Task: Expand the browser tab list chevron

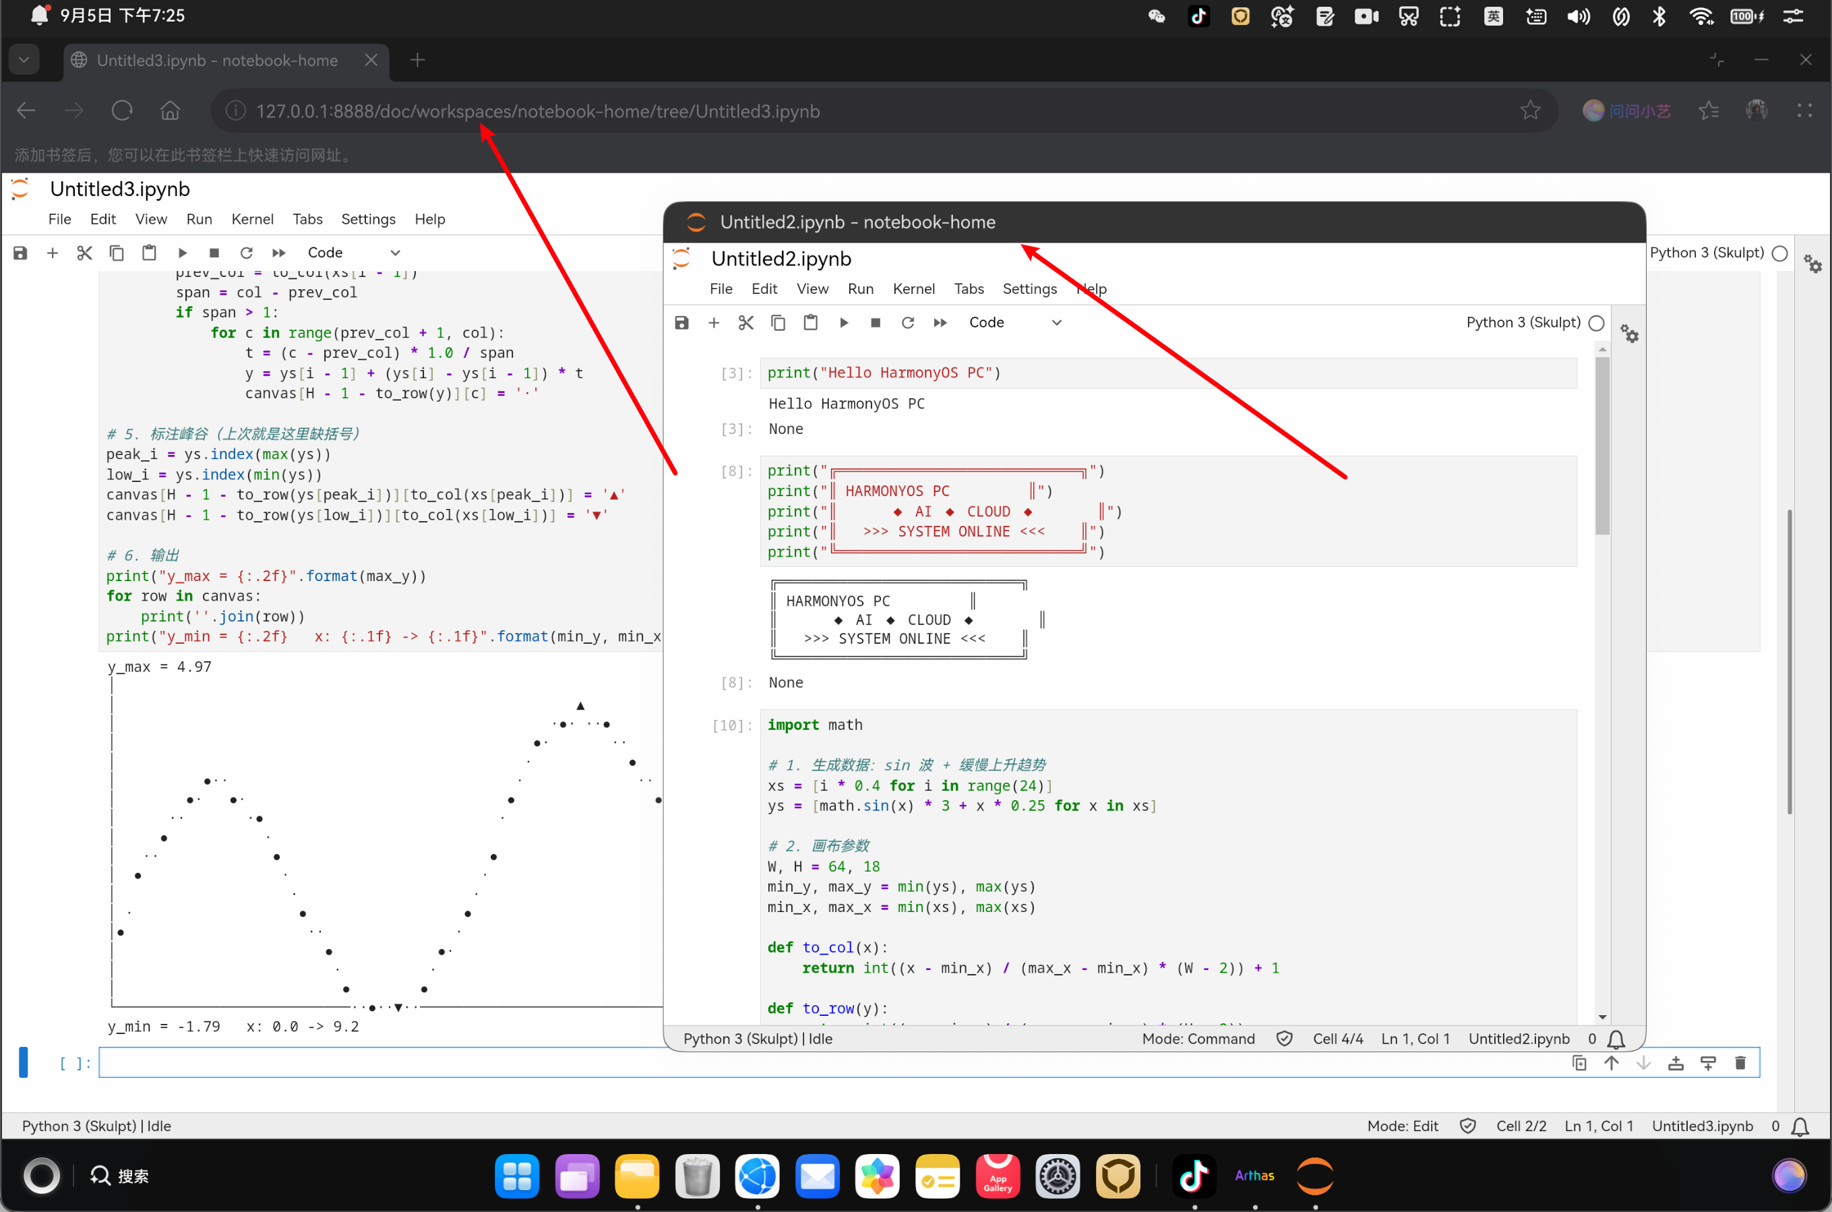Action: [24, 59]
